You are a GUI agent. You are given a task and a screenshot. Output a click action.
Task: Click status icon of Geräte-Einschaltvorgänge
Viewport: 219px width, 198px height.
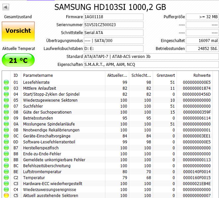(x=6, y=136)
